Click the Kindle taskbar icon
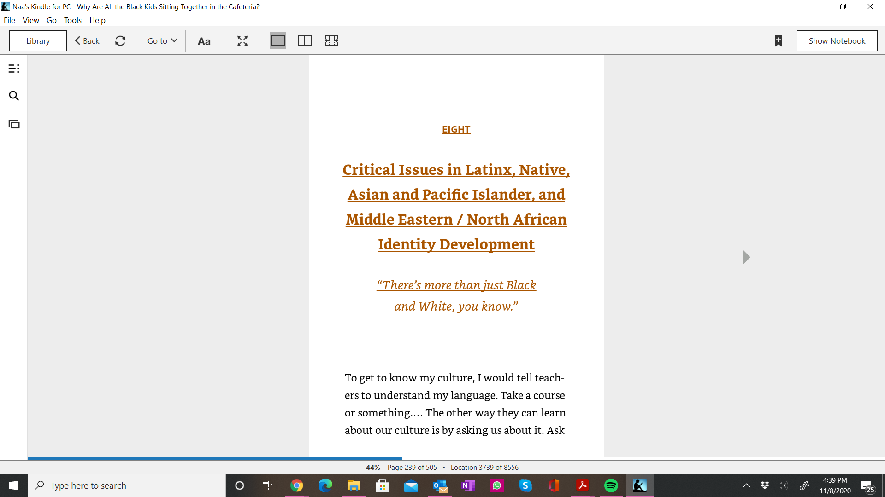The width and height of the screenshot is (885, 497). click(x=640, y=485)
